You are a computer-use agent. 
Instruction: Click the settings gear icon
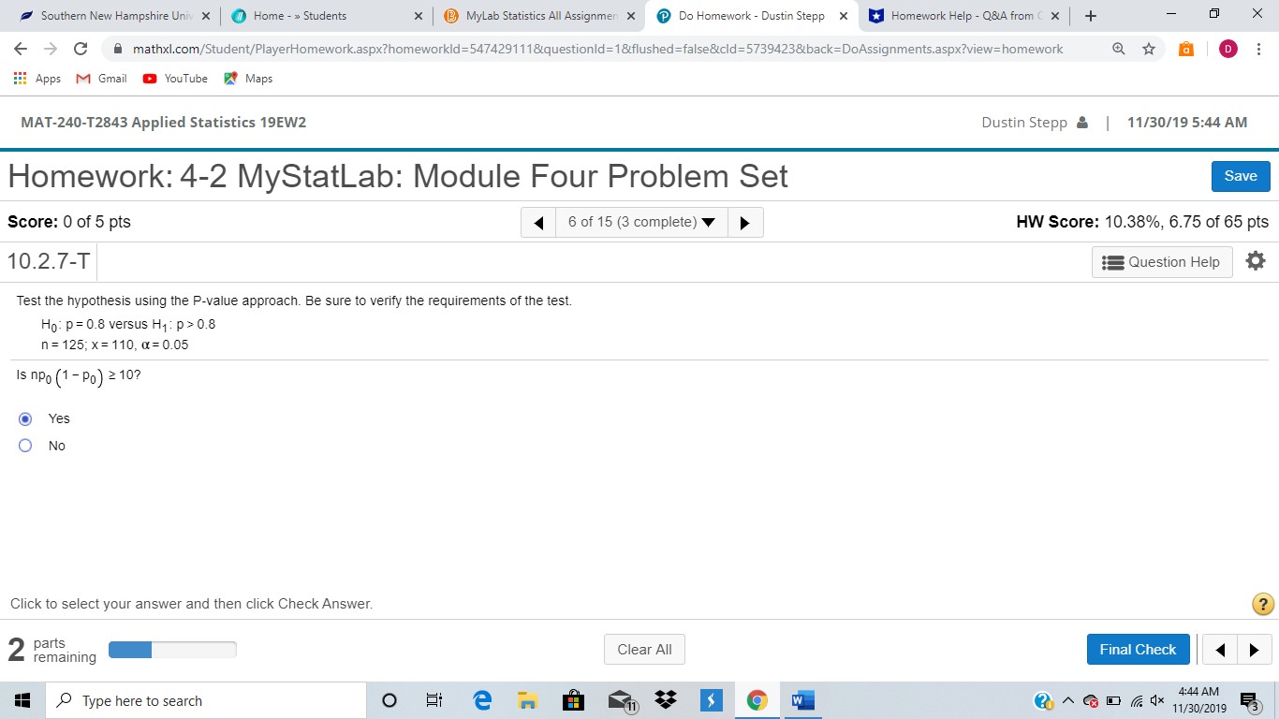point(1255,261)
